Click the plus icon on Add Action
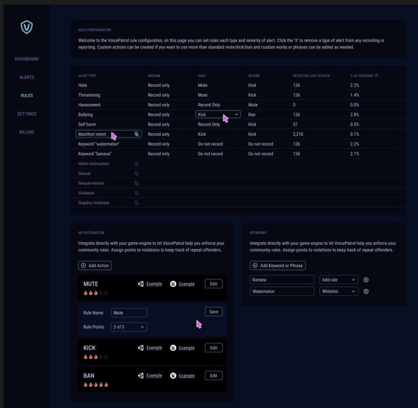The width and height of the screenshot is (418, 408). click(84, 265)
